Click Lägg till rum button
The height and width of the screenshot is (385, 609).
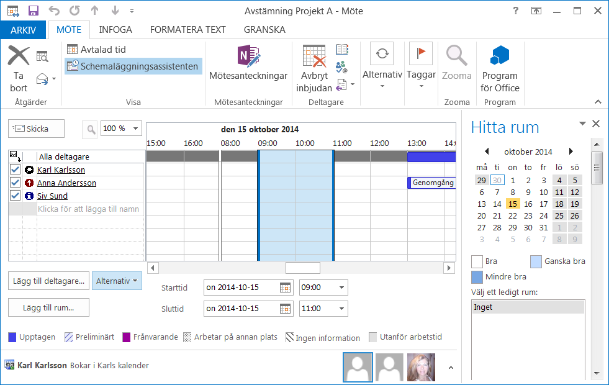(x=48, y=307)
